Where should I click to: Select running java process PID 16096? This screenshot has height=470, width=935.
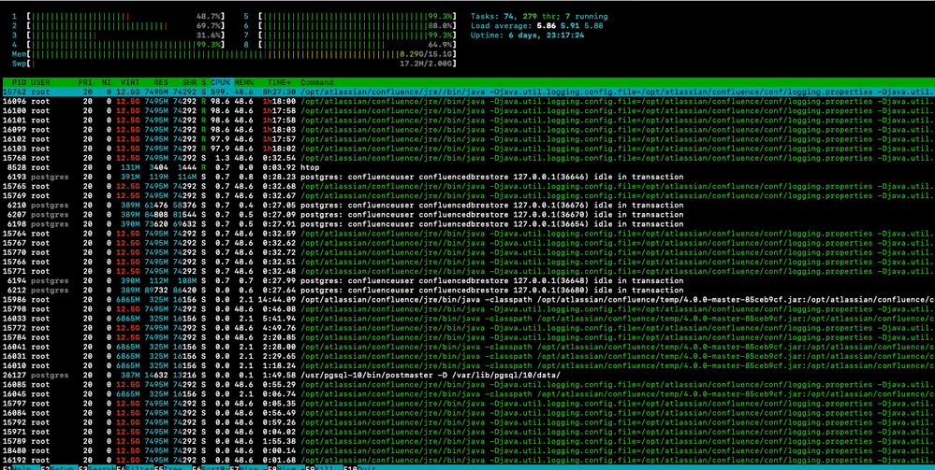click(x=468, y=101)
